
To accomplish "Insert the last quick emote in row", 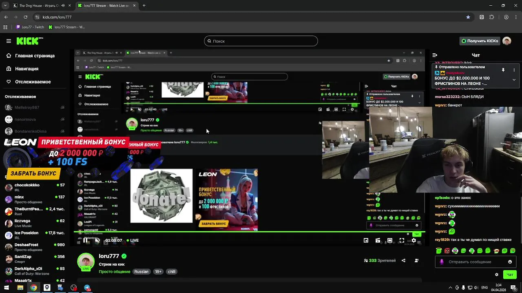I will point(513,251).
